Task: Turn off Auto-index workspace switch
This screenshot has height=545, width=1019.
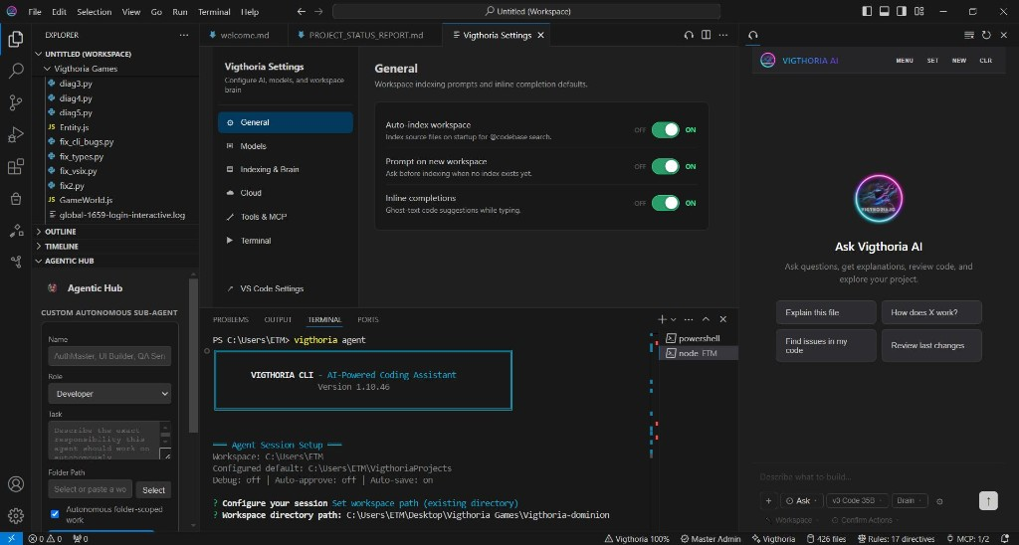Action: click(x=665, y=130)
